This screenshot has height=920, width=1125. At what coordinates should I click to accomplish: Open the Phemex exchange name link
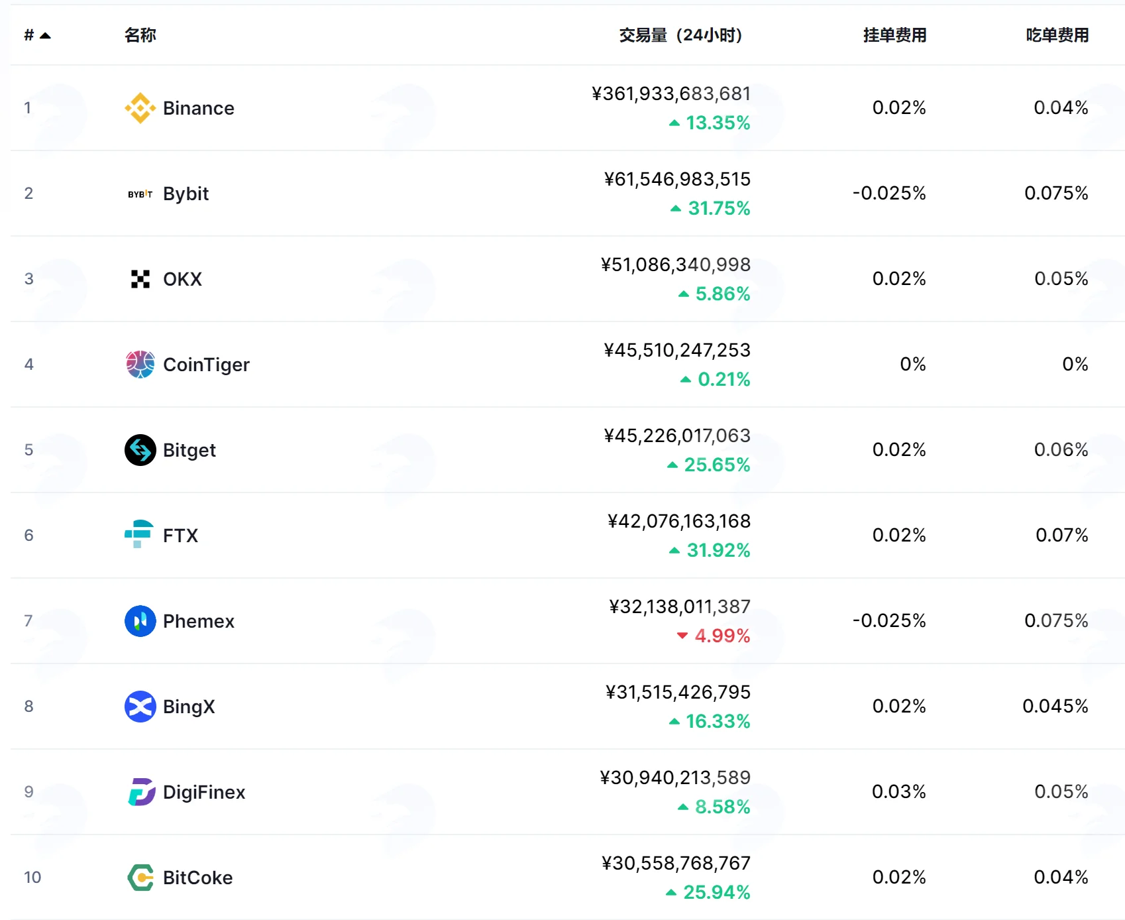(x=198, y=621)
